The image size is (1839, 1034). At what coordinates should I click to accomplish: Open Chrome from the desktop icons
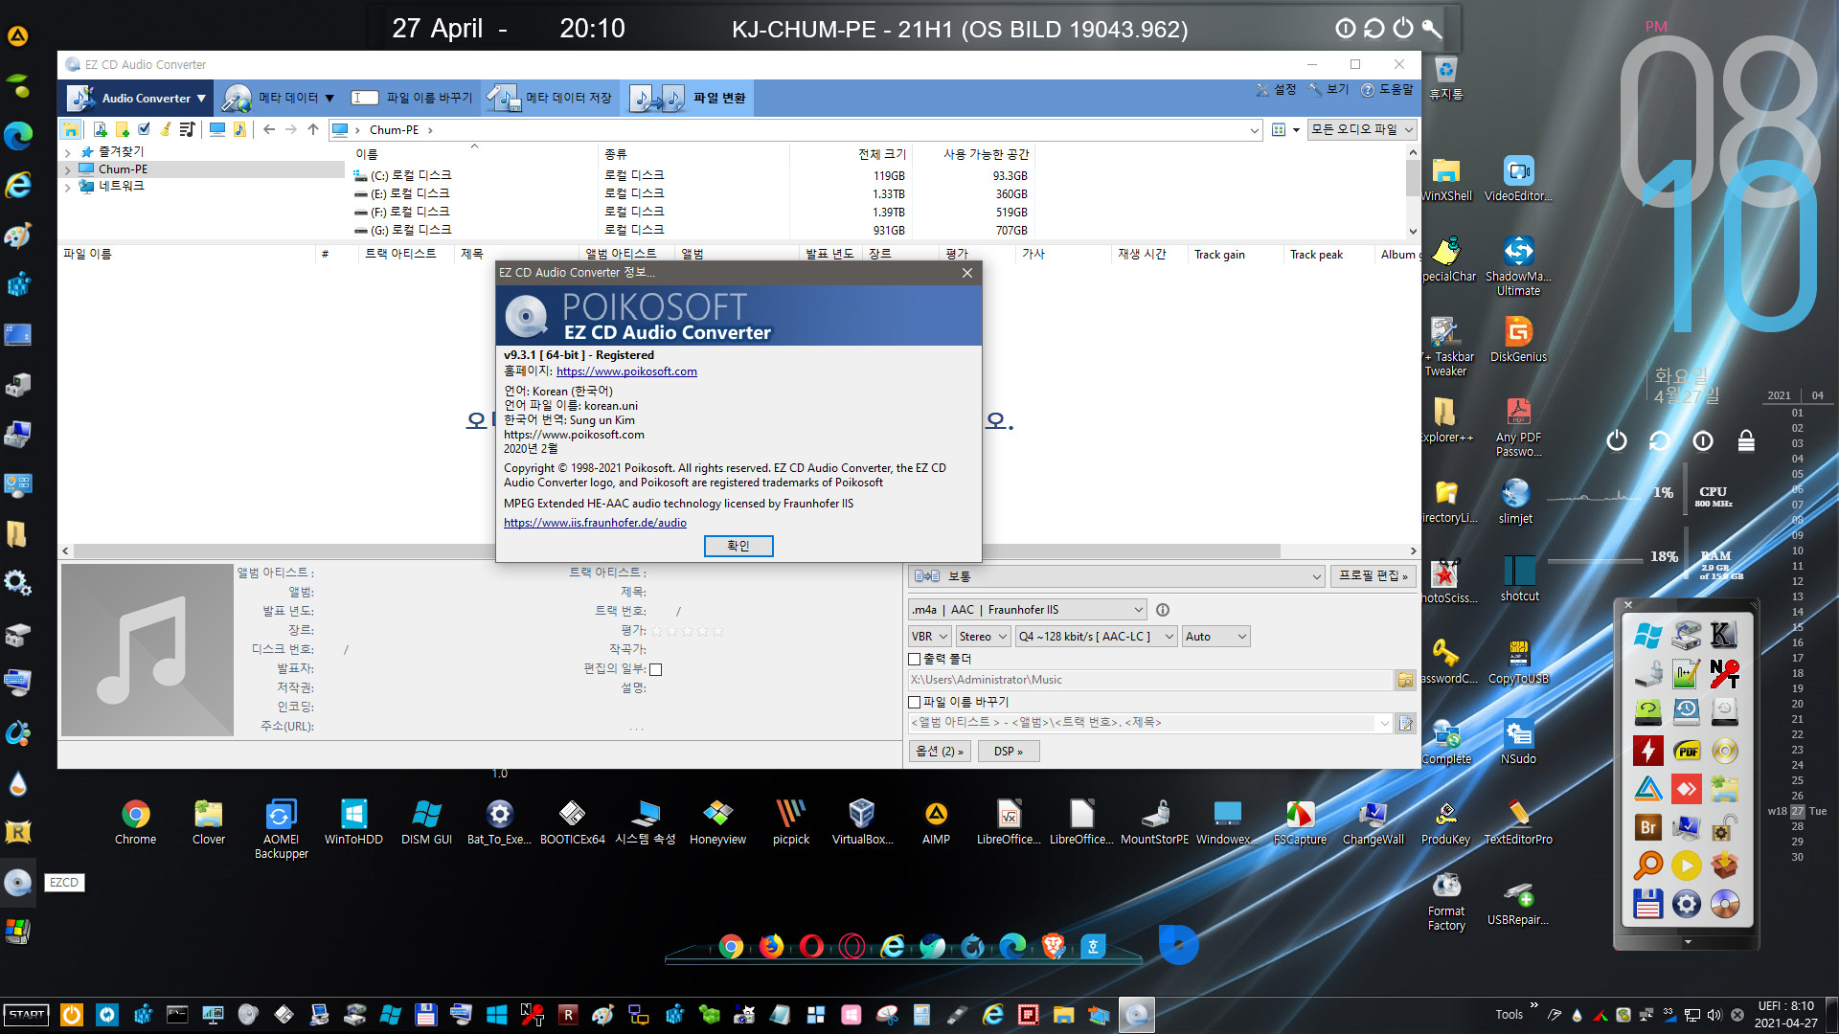(135, 822)
